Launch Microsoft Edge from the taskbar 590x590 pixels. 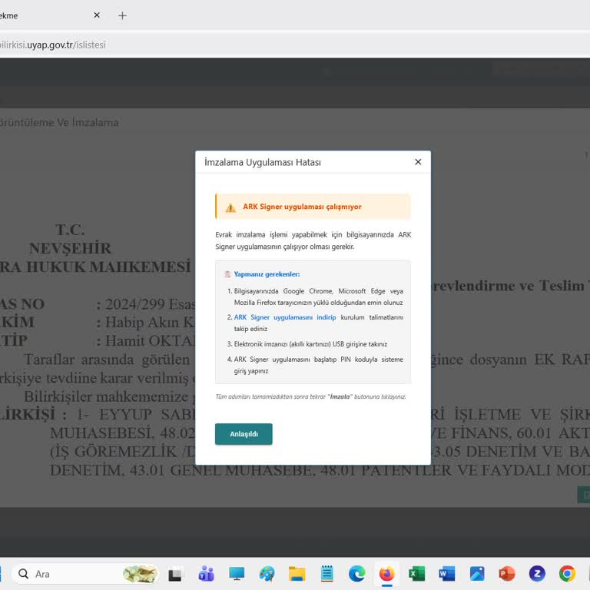(356, 574)
